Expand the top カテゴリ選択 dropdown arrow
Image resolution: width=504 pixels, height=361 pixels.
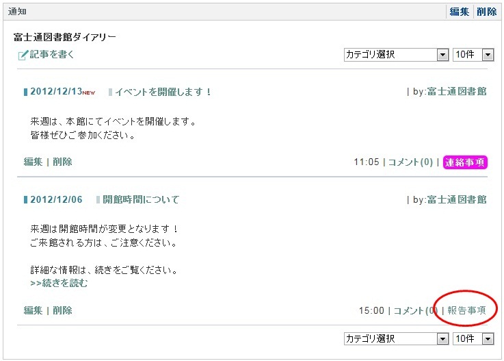tap(442, 55)
